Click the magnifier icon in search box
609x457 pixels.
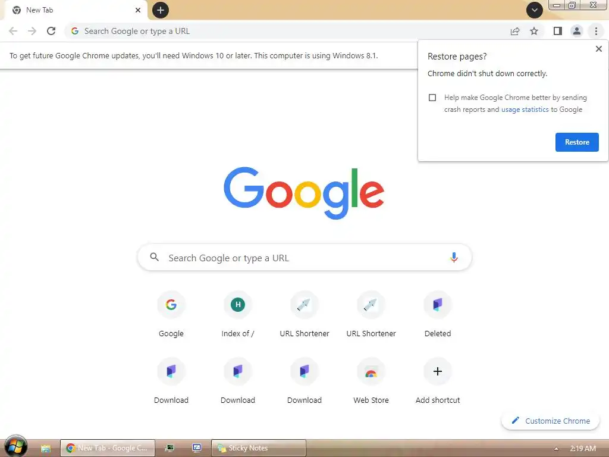pyautogui.click(x=155, y=257)
